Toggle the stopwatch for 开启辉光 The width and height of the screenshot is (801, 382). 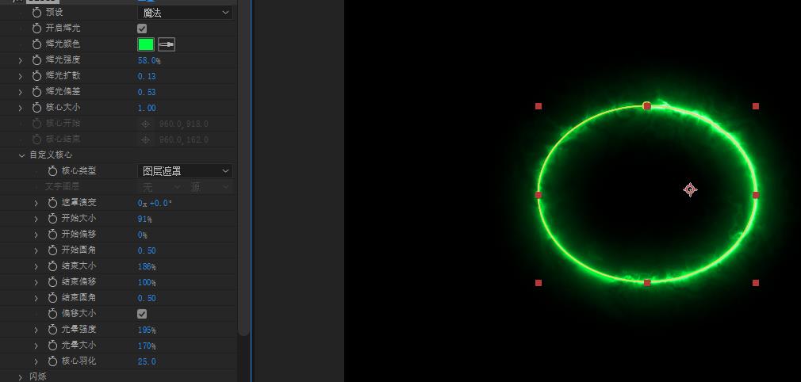click(36, 29)
